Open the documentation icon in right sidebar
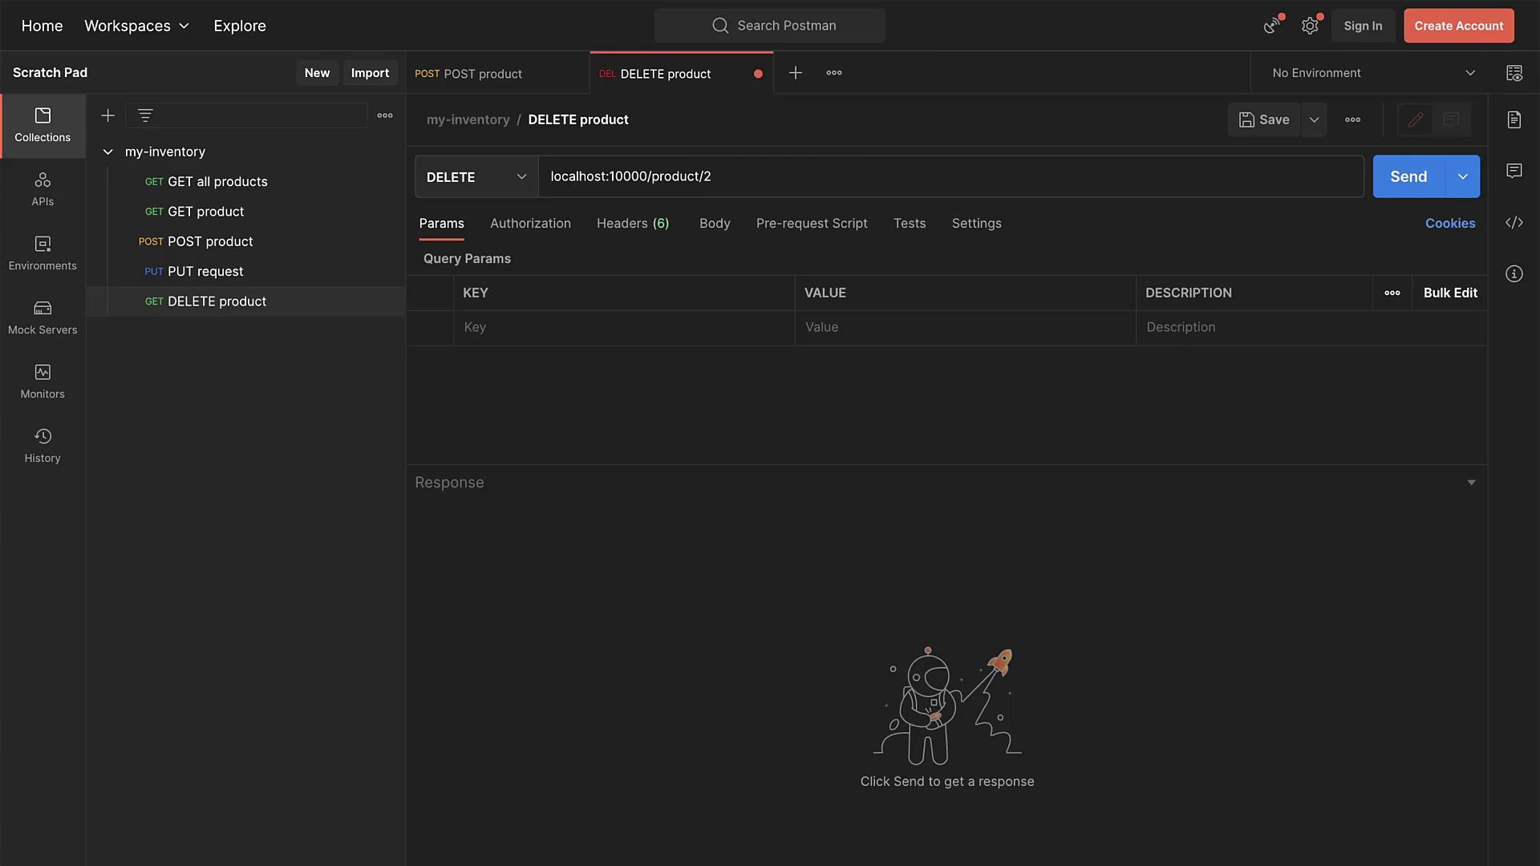Image resolution: width=1540 pixels, height=866 pixels. 1514,119
